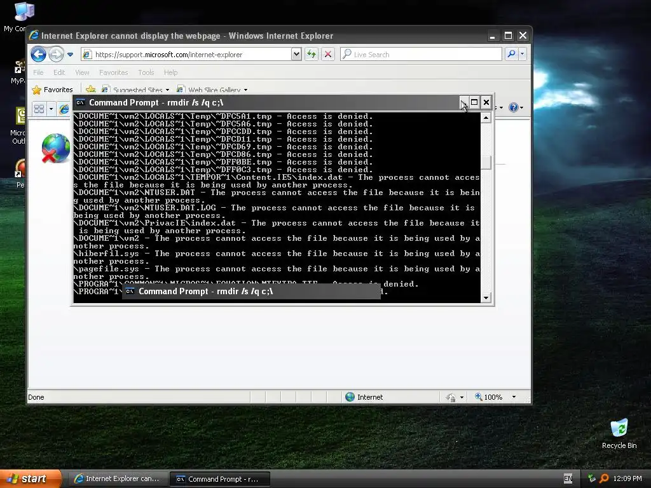Click the network connection tray icon
The width and height of the screenshot is (651, 488).
pyautogui.click(x=592, y=478)
